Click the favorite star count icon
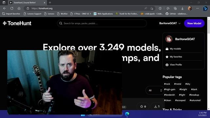Image resolution: width=210 pixels, height=118 pixels. pos(143,107)
